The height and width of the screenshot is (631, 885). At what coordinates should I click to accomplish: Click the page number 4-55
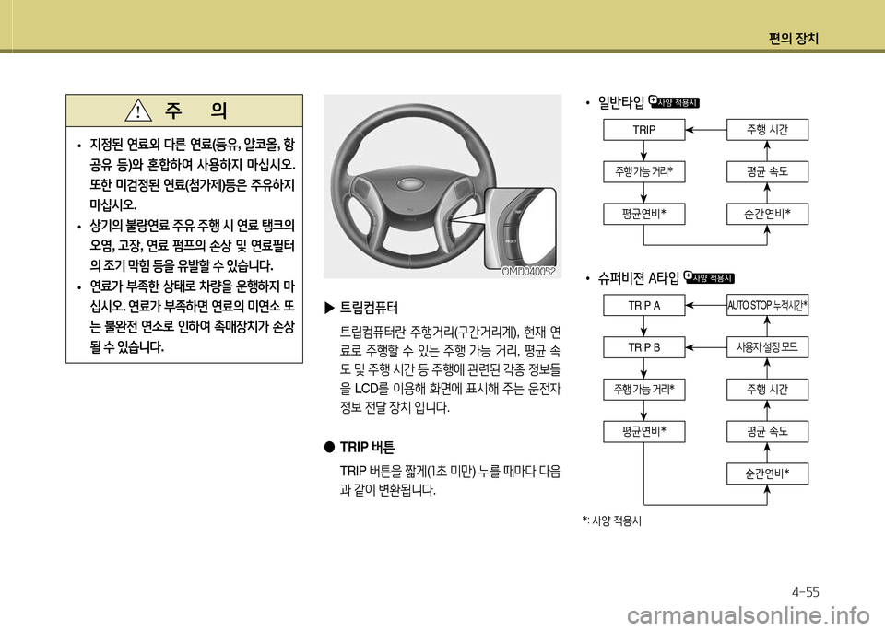tap(806, 592)
